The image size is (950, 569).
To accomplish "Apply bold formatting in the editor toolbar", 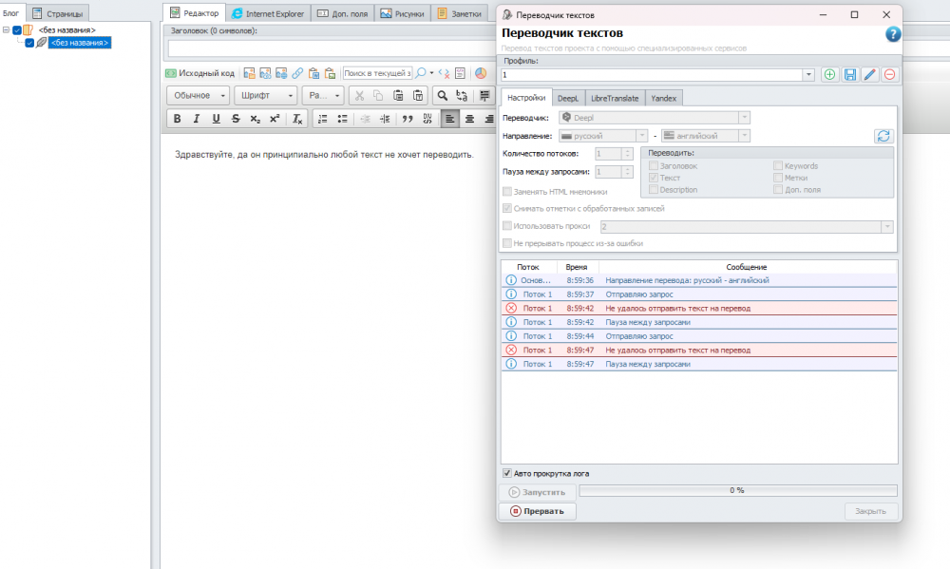I will [177, 119].
